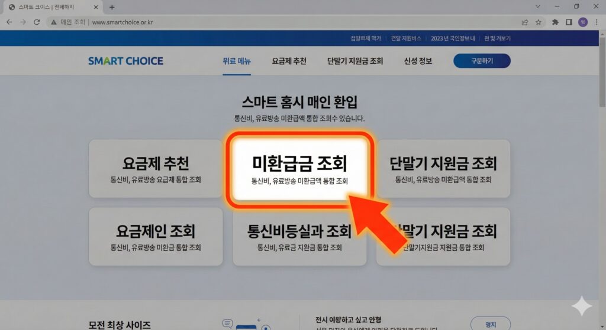The width and height of the screenshot is (606, 330).
Task: Click the not-secure warning icon in address bar
Action: pos(54,22)
